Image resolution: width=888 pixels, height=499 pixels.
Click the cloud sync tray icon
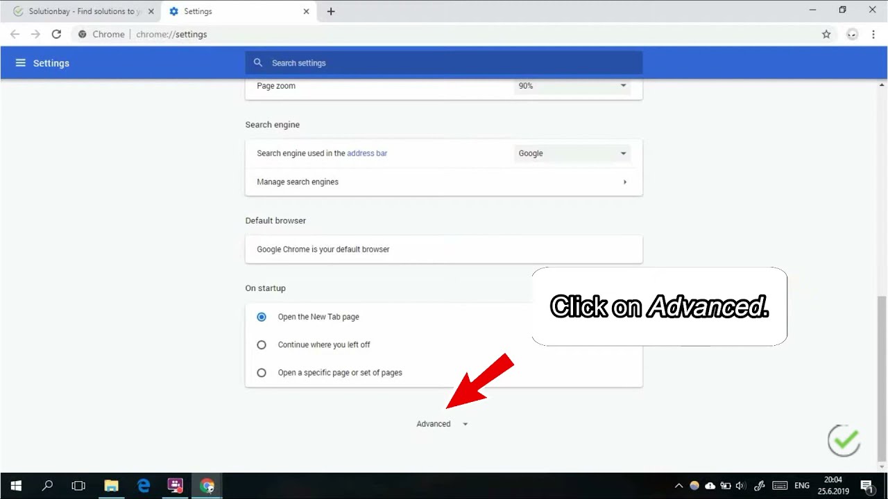pyautogui.click(x=710, y=486)
